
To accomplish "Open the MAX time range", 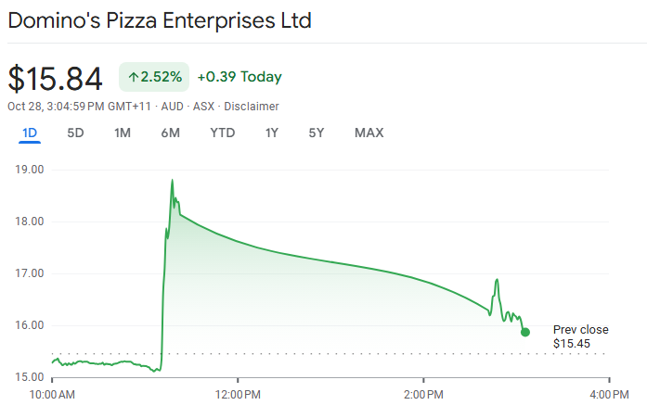I will pyautogui.click(x=369, y=133).
